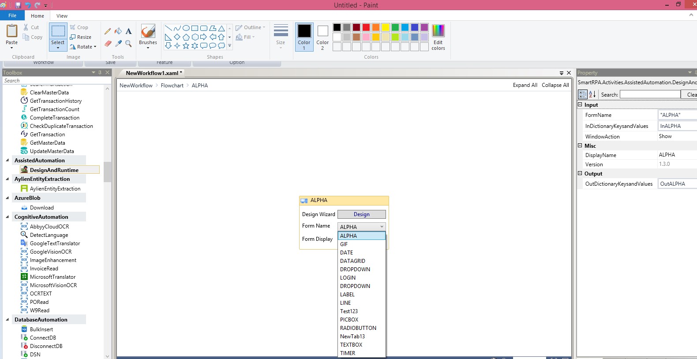
Task: Open the Form Name combo box
Action: [x=361, y=227]
